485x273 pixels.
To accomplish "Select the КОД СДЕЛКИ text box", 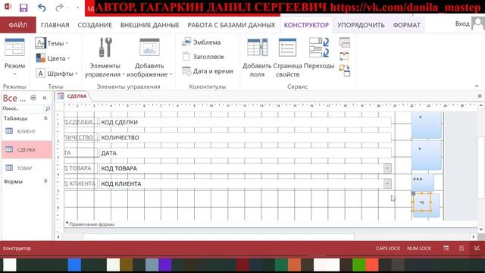I will (246, 122).
